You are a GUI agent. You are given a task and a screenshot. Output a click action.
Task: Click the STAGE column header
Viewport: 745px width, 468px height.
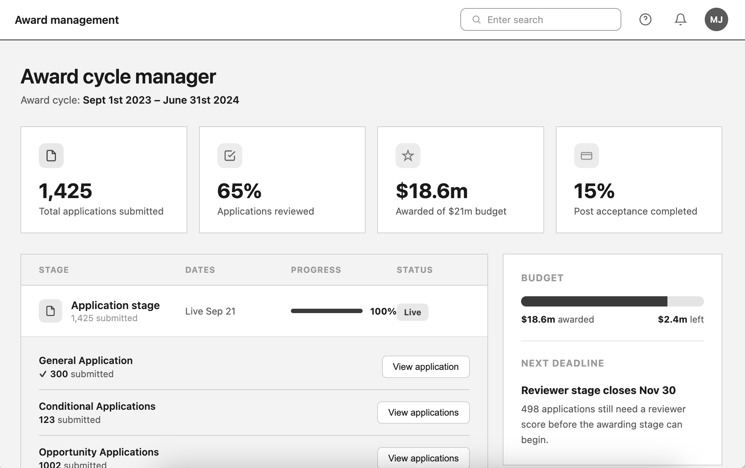(x=54, y=270)
